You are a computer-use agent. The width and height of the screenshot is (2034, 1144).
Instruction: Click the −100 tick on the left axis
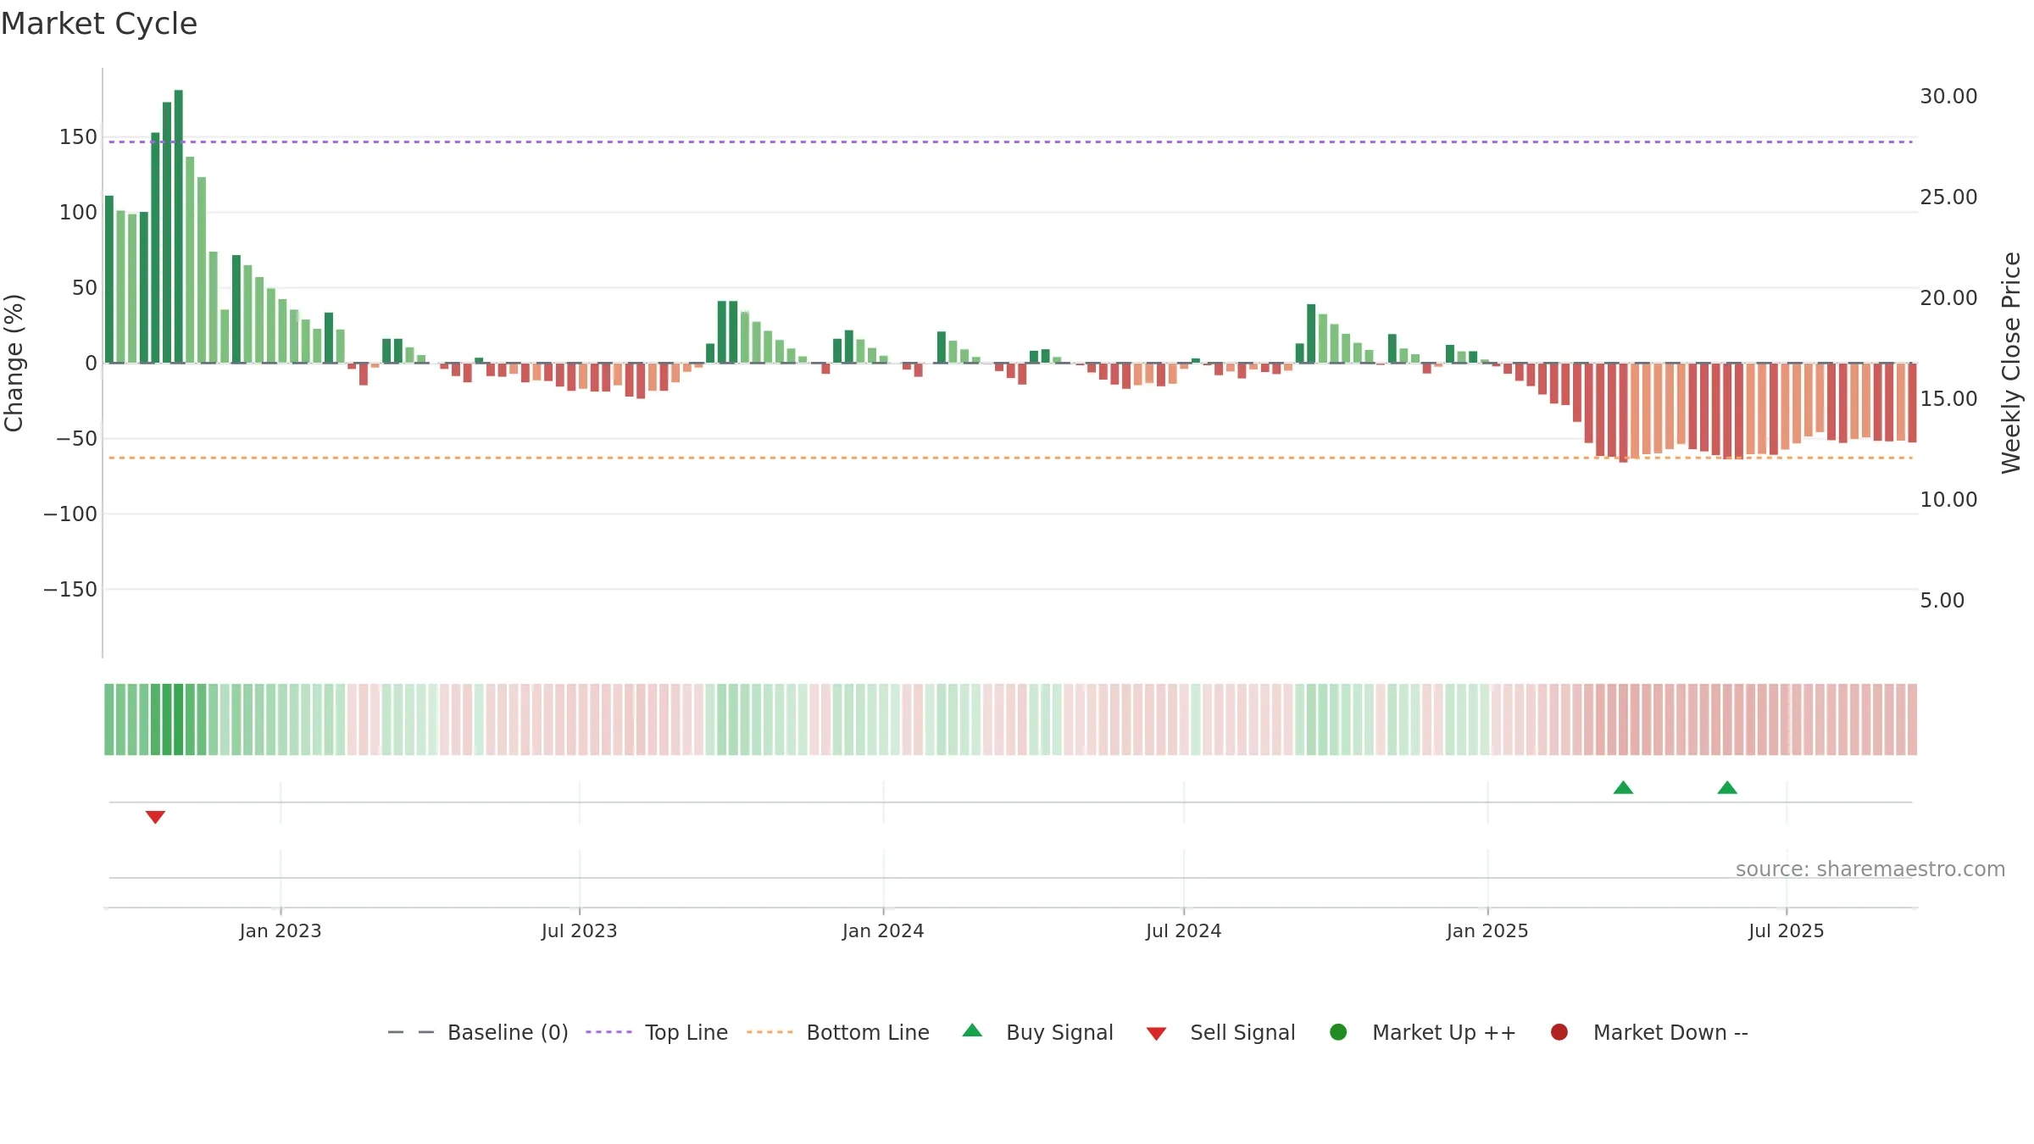(70, 514)
